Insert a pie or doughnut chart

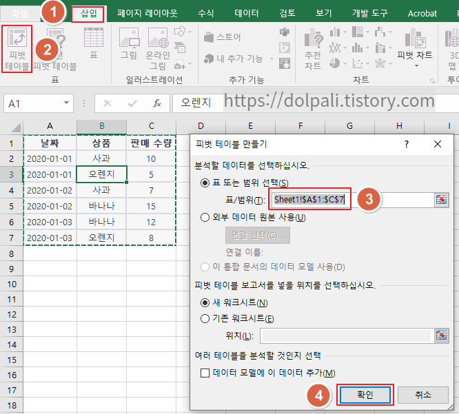point(334,63)
